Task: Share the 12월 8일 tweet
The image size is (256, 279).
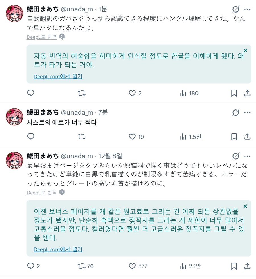Action: click(247, 266)
